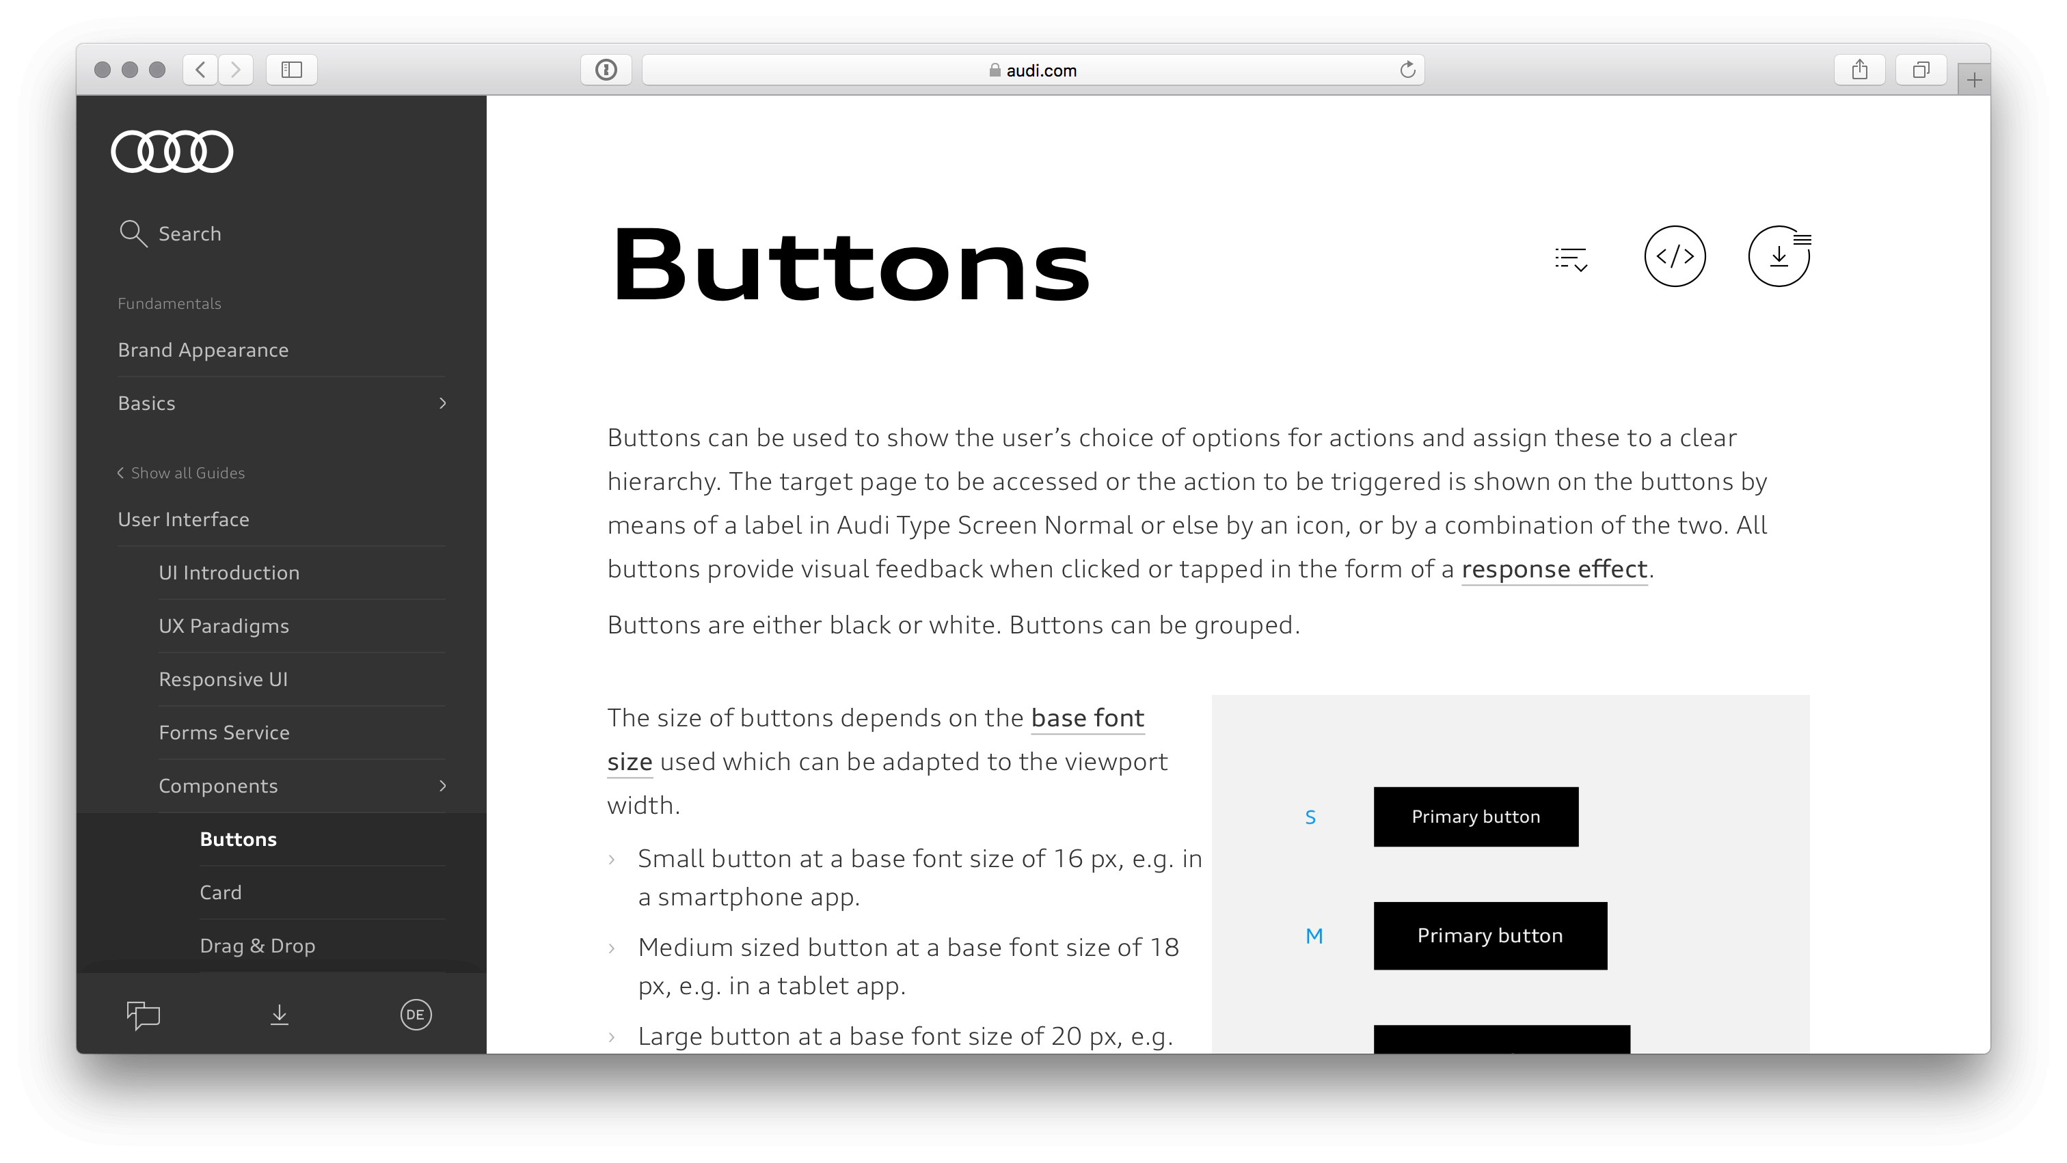Click the comments/feedback icon at bottom
Viewport: 2067px width, 1163px height.
(144, 1014)
